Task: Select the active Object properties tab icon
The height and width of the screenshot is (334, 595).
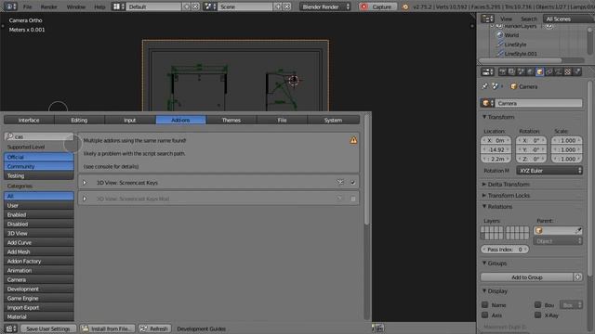Action: [x=539, y=71]
